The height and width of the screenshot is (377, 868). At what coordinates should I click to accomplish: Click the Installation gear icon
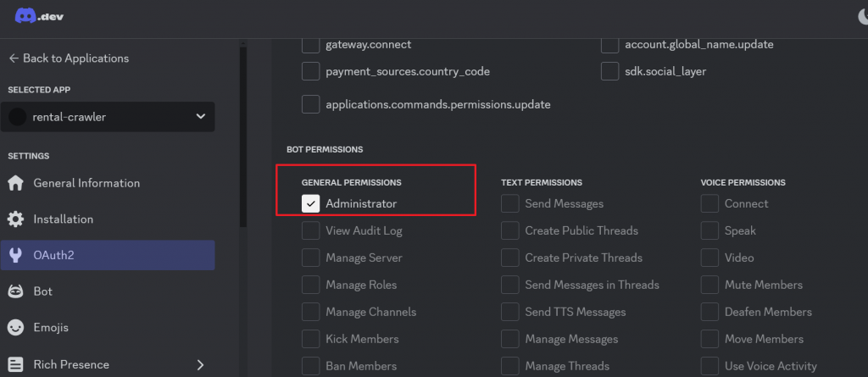tap(15, 219)
